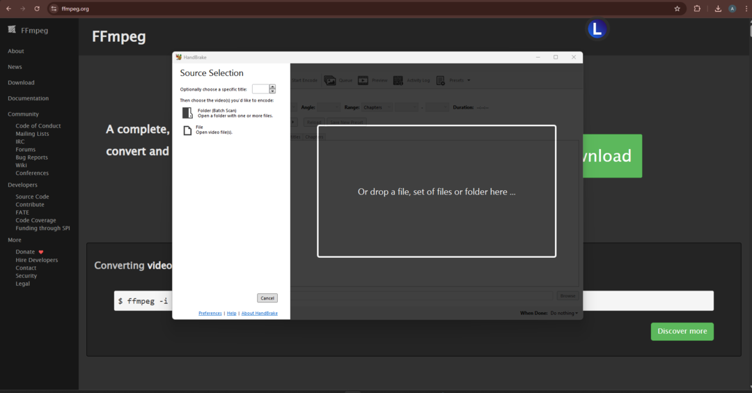Screen dimensions: 752x393
Task: Open Documentation in the FFmpeg sidebar
Action: coord(29,98)
